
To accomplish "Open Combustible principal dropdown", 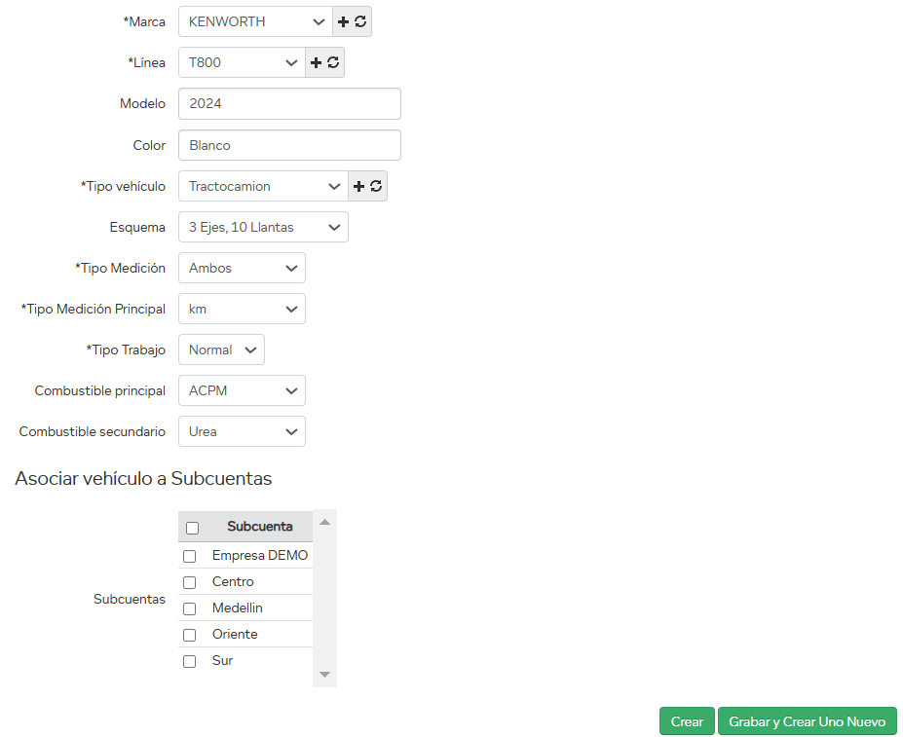I will (x=242, y=390).
